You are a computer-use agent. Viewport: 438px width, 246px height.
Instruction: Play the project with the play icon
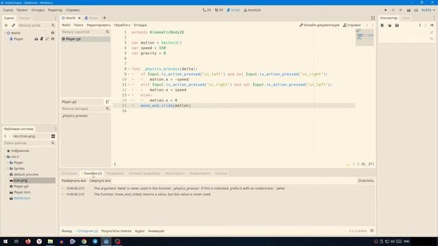(386, 10)
